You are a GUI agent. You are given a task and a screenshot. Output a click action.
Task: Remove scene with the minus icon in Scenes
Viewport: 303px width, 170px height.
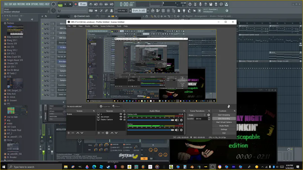coord(73,133)
